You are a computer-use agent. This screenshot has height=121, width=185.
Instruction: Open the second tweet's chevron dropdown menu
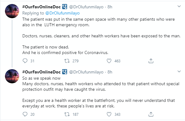click(x=179, y=71)
